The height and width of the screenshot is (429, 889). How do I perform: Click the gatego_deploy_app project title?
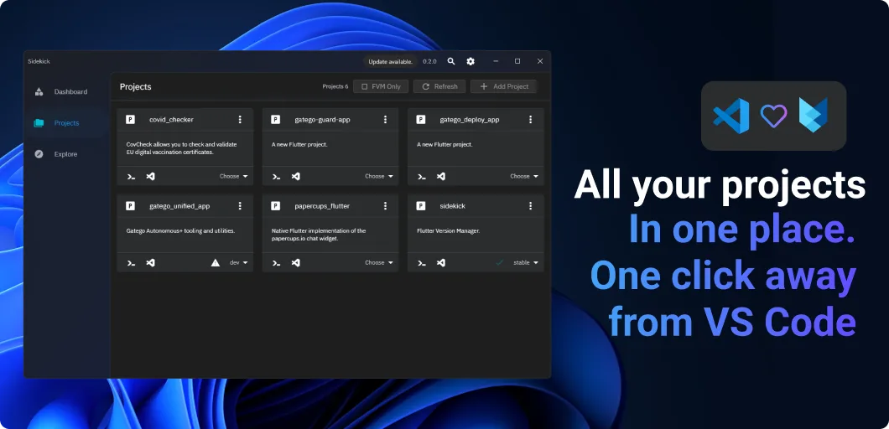(x=470, y=120)
